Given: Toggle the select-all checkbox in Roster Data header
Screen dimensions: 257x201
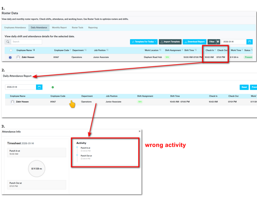Looking at the screenshot, I should 11,50.
